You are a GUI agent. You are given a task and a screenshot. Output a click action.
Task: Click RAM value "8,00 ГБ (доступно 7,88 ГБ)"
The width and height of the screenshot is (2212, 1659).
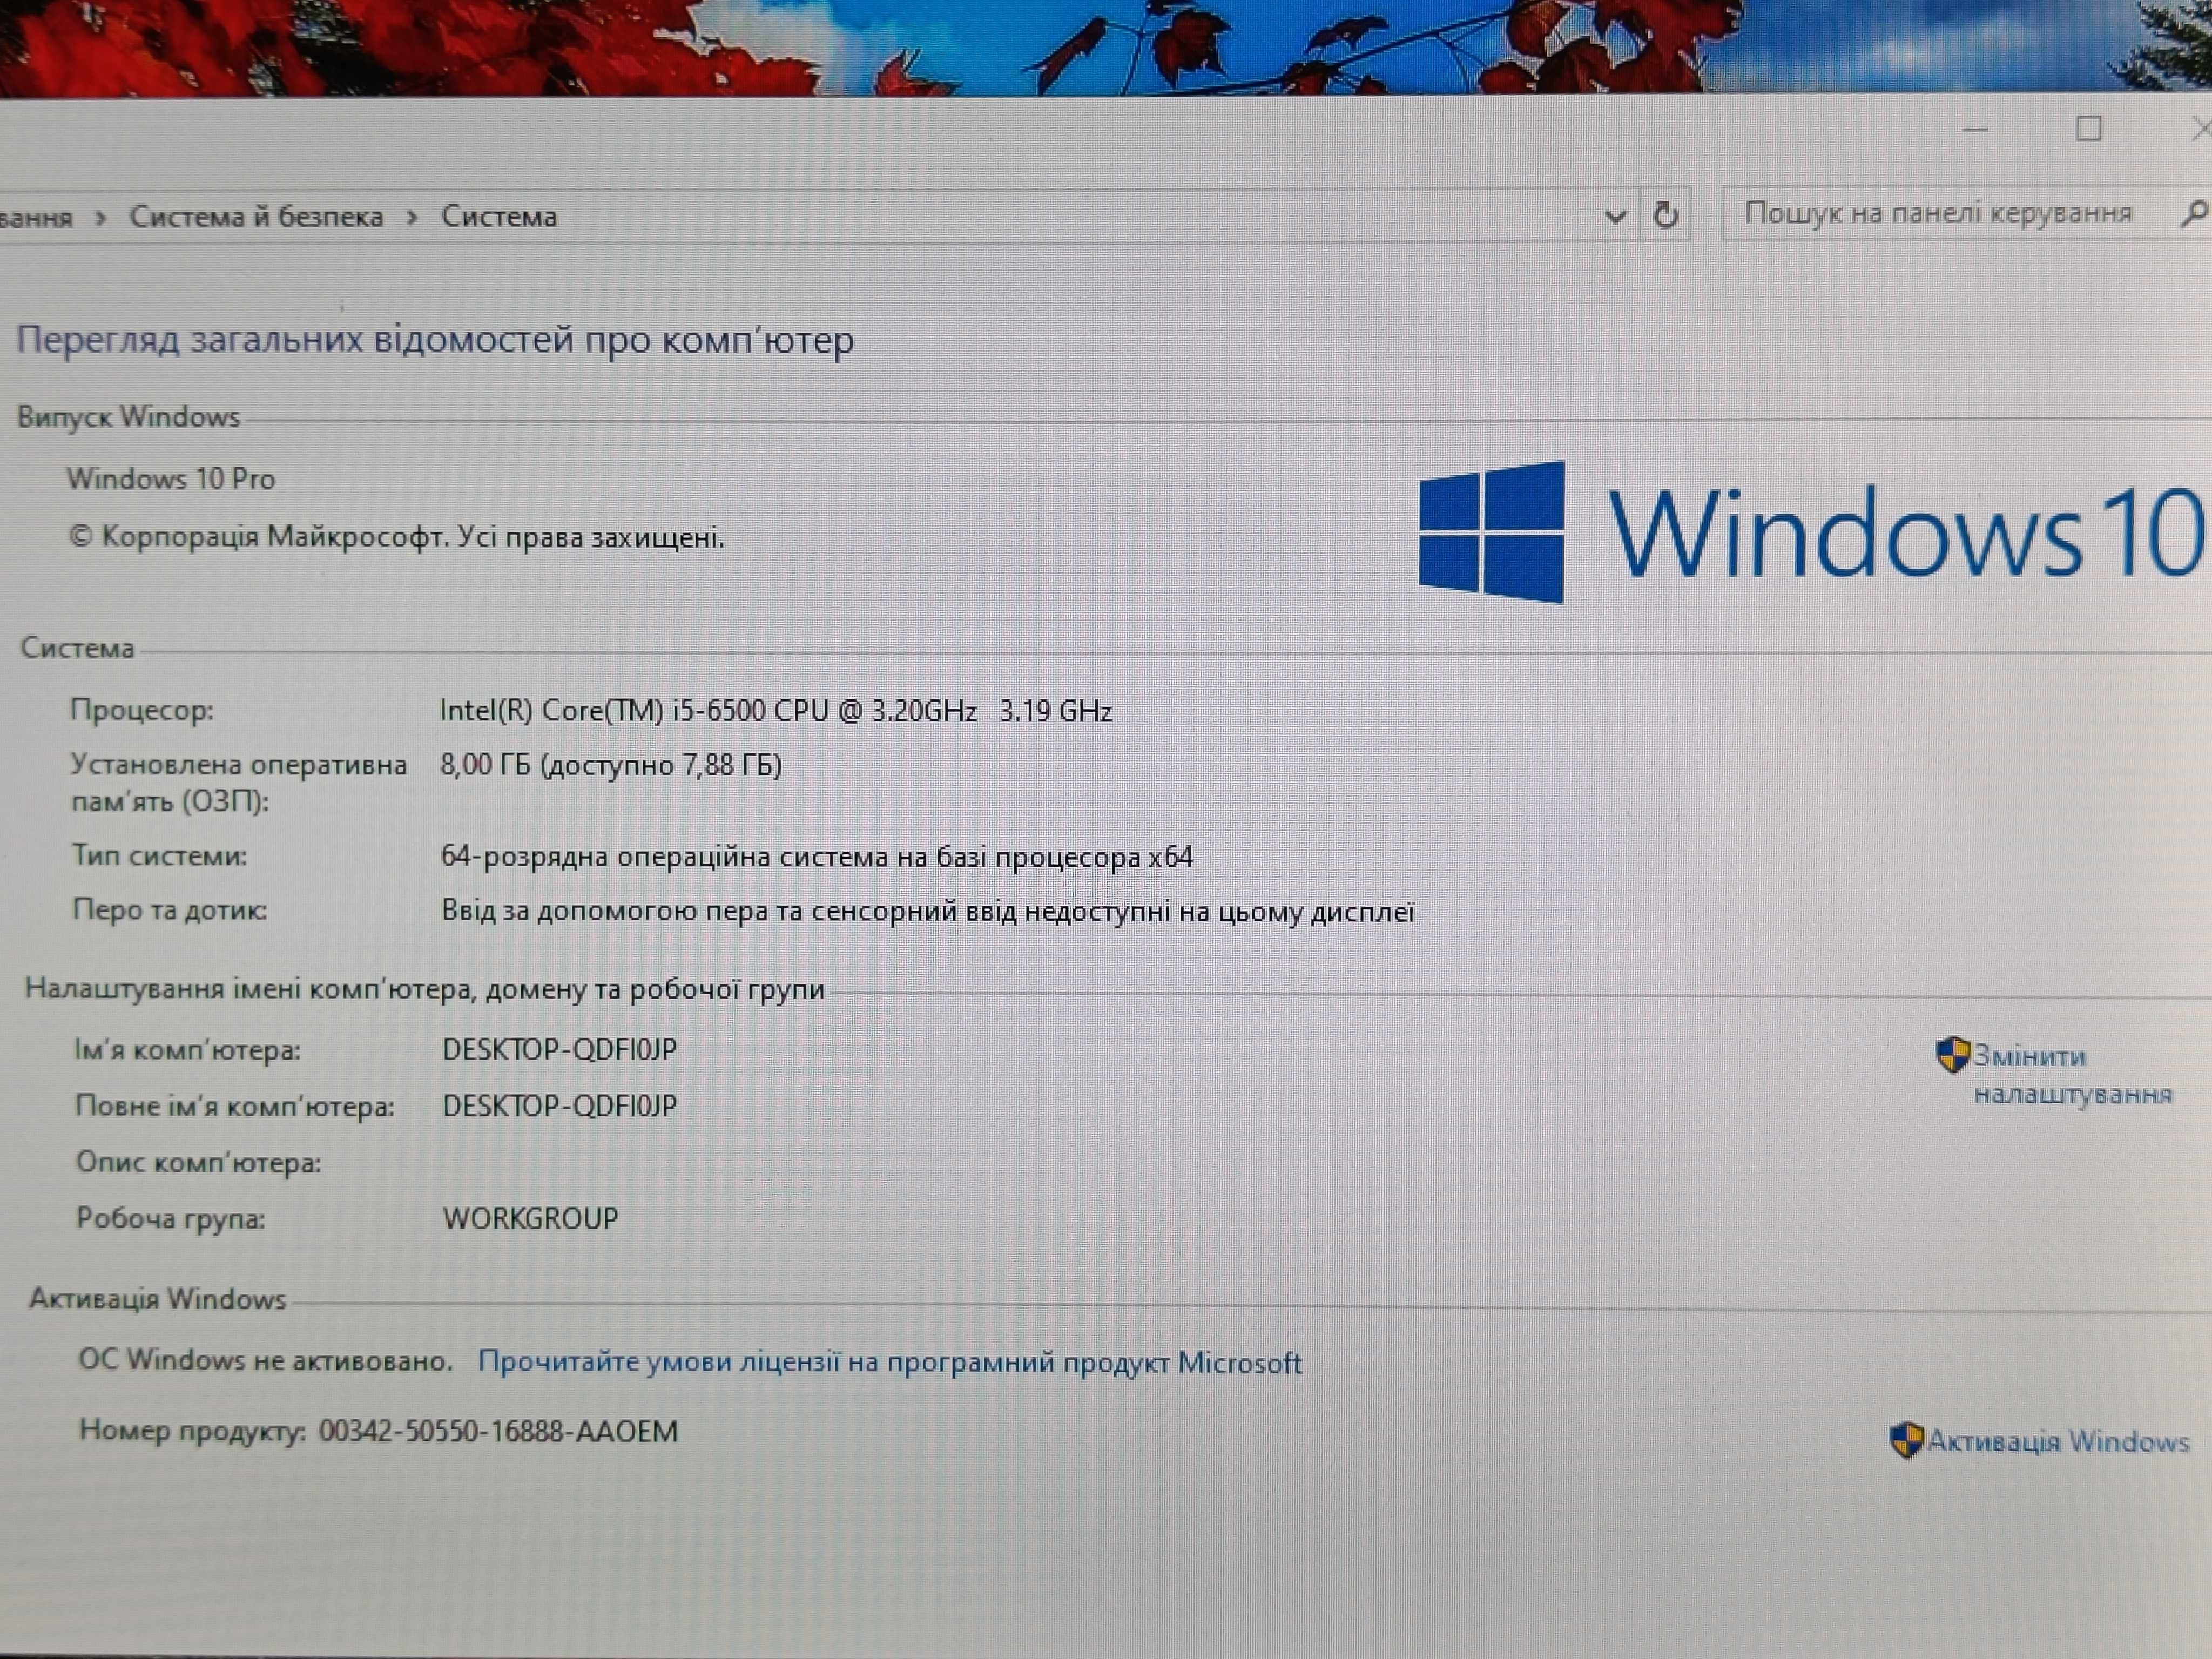(611, 765)
